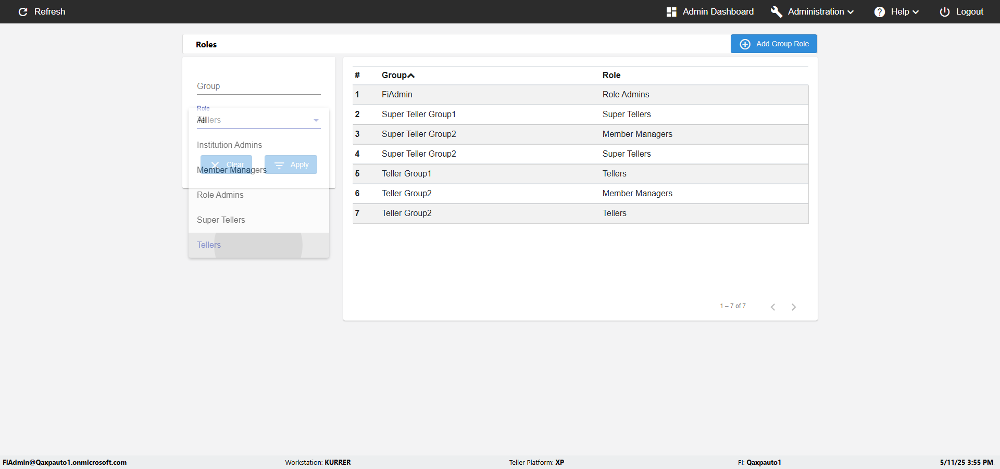Viewport: 1000px width, 469px height.
Task: Go to previous page of results
Action: (773, 307)
